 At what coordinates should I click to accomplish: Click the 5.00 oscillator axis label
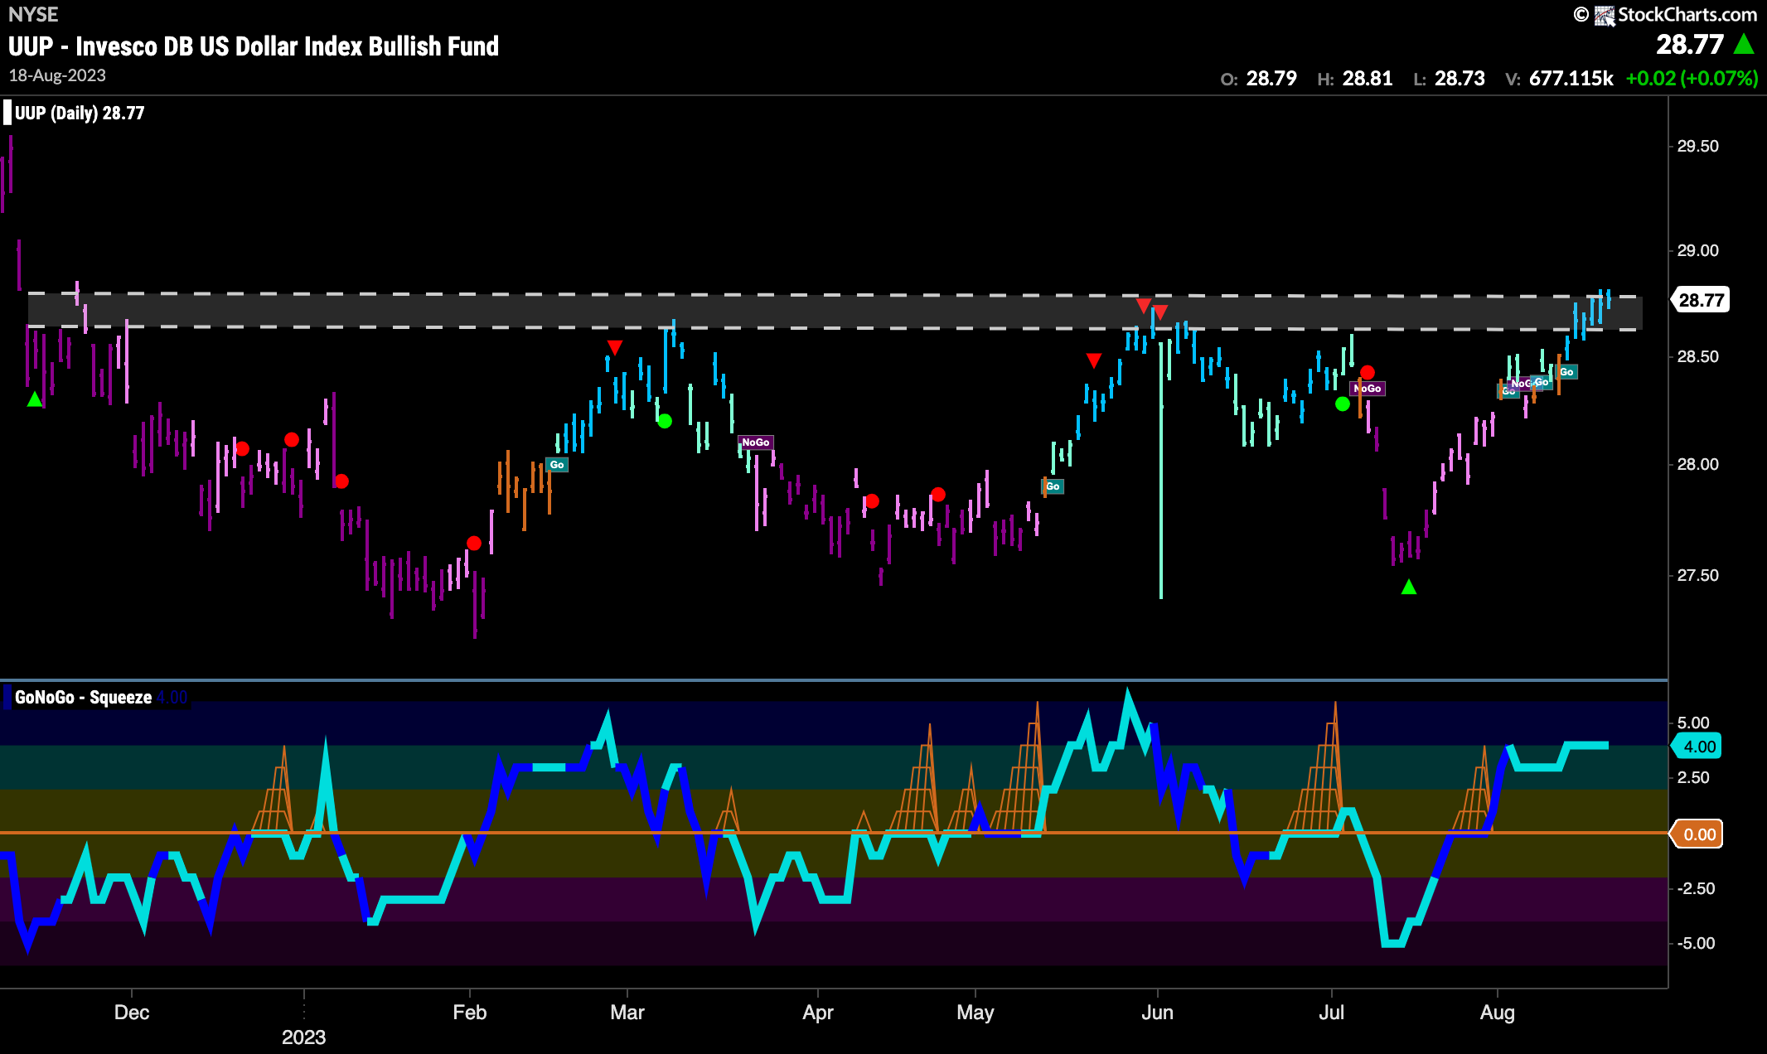1693,723
